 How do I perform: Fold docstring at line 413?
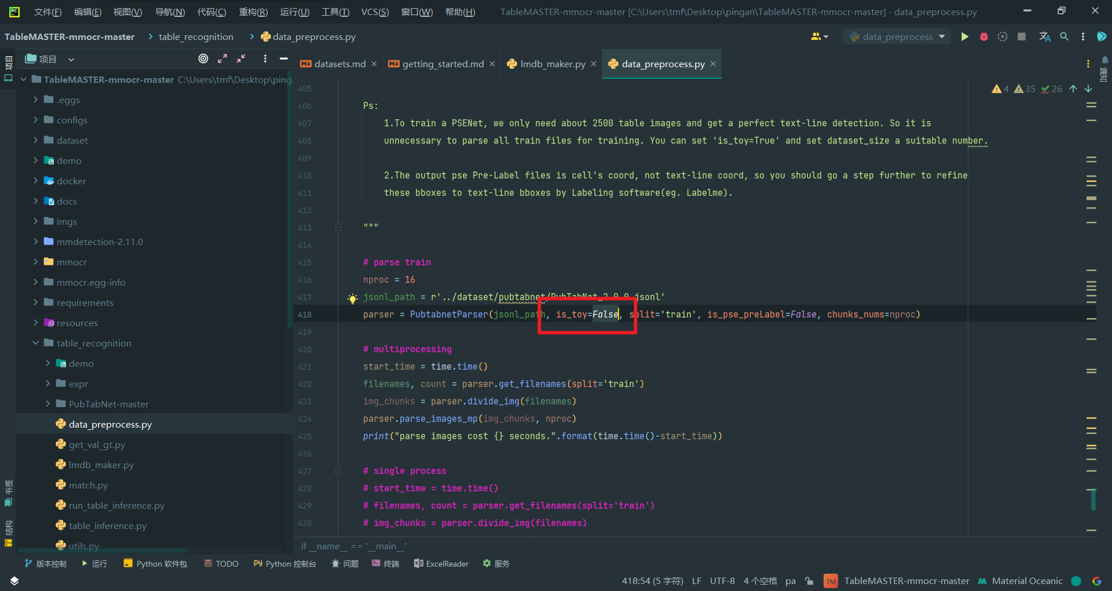338,227
